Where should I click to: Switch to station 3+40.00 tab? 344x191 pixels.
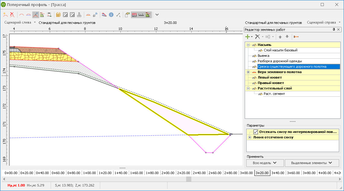[278, 173]
